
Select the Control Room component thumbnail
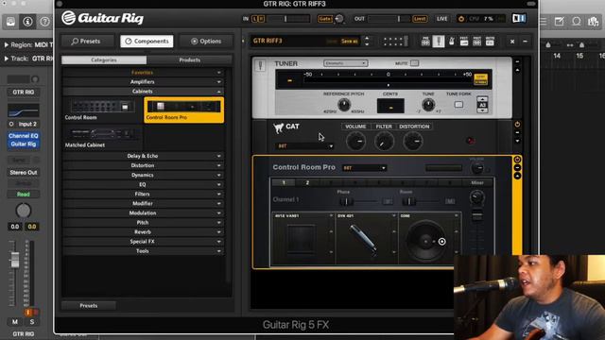click(102, 110)
